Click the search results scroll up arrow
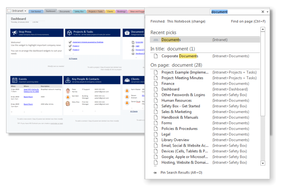This screenshot has height=191, width=282. pyautogui.click(x=263, y=29)
